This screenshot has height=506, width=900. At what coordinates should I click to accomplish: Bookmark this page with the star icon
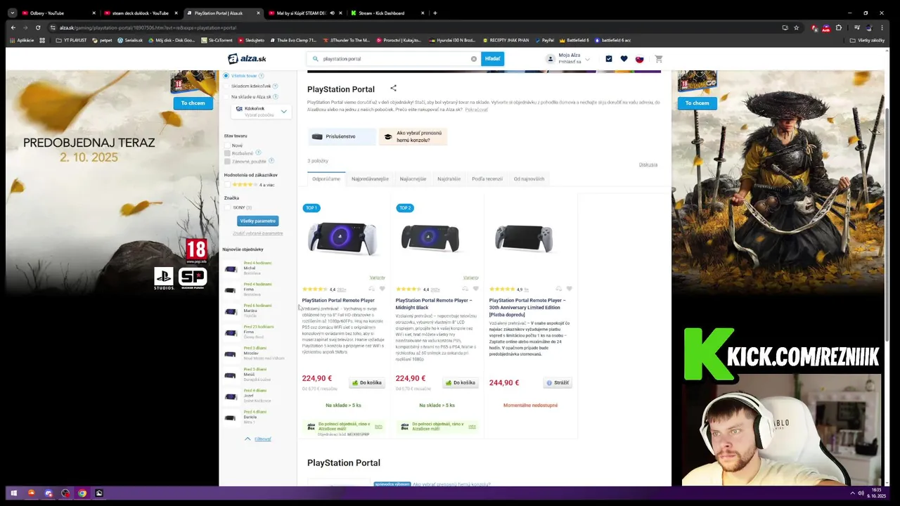797,27
